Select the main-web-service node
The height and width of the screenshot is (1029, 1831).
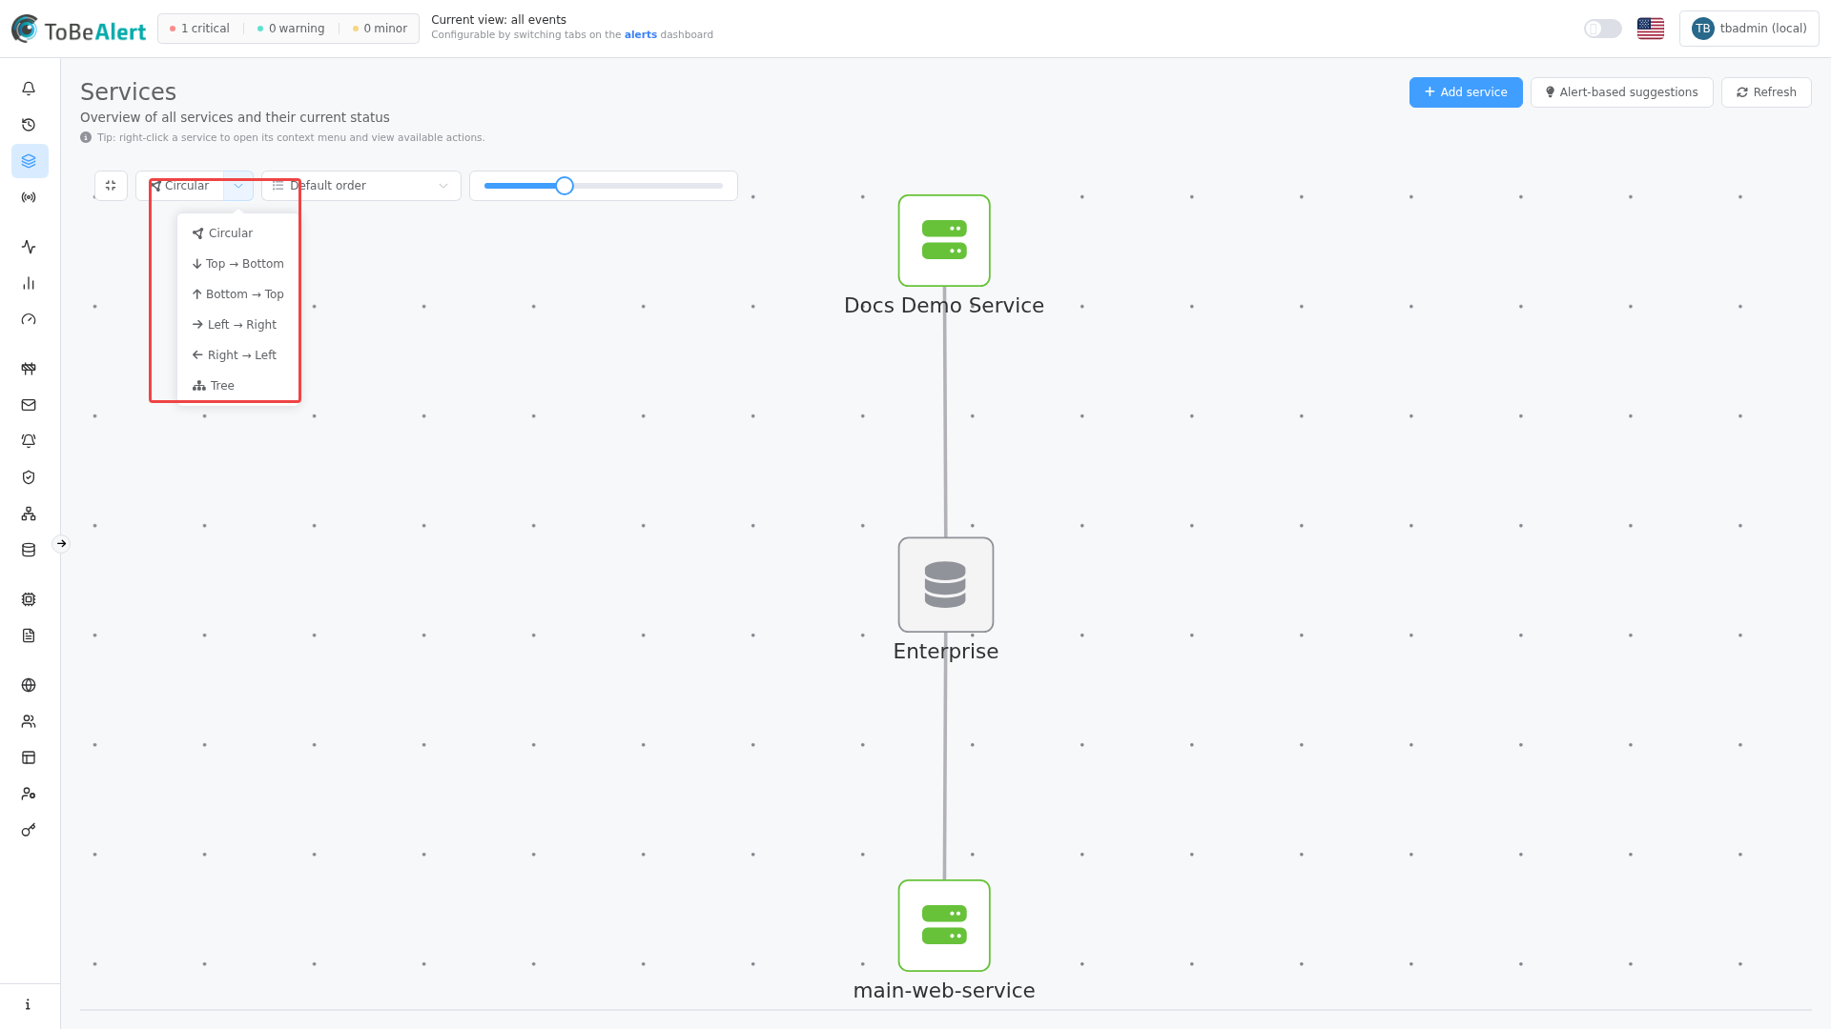(x=944, y=926)
